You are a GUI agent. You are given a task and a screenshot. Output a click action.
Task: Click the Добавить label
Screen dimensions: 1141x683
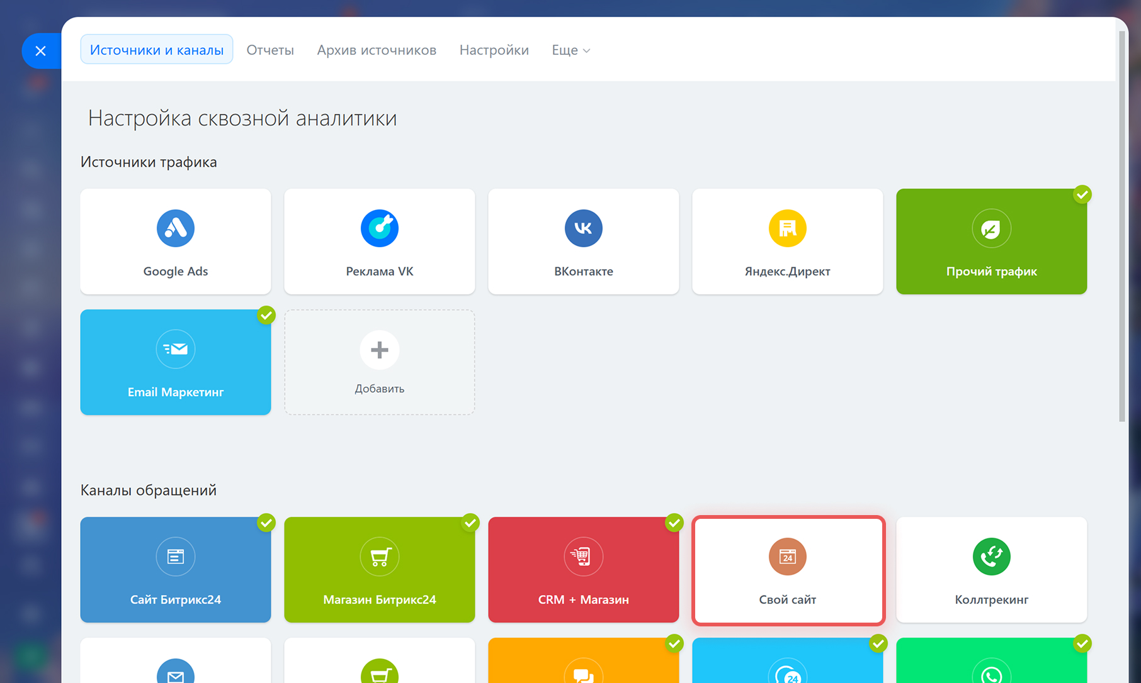click(380, 389)
